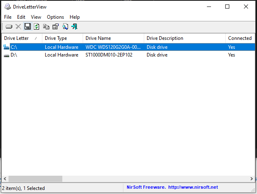The image size is (257, 194).
Task: Click the horizontal scrollbar right arrow
Action: [x=252, y=179]
